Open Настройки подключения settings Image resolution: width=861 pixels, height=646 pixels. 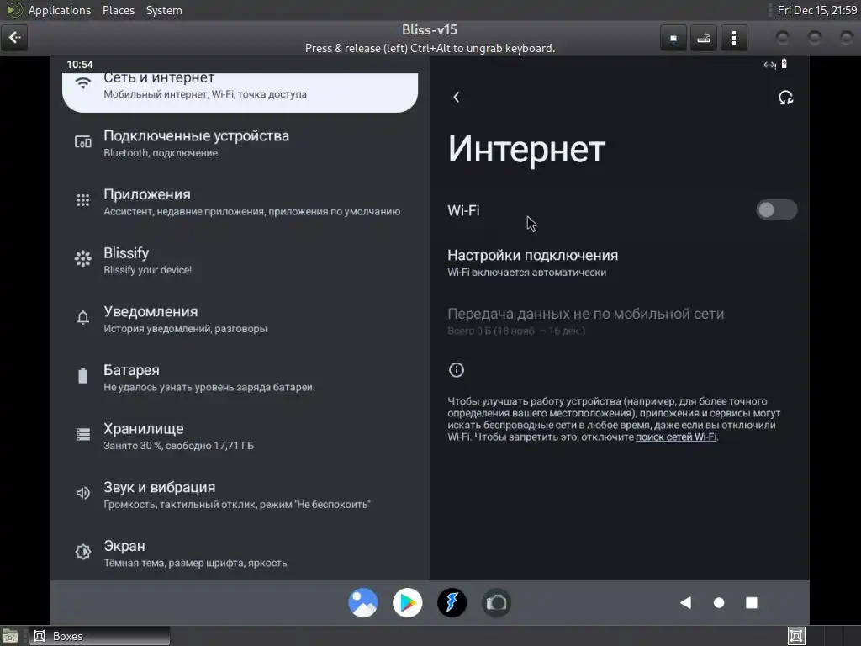click(x=620, y=262)
